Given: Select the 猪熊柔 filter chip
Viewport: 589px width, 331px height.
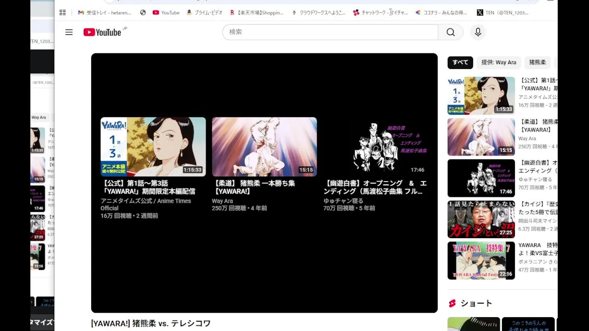Looking at the screenshot, I should (537, 63).
